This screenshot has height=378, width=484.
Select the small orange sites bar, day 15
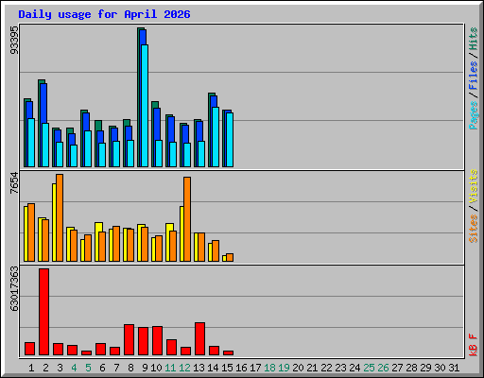coord(230,258)
